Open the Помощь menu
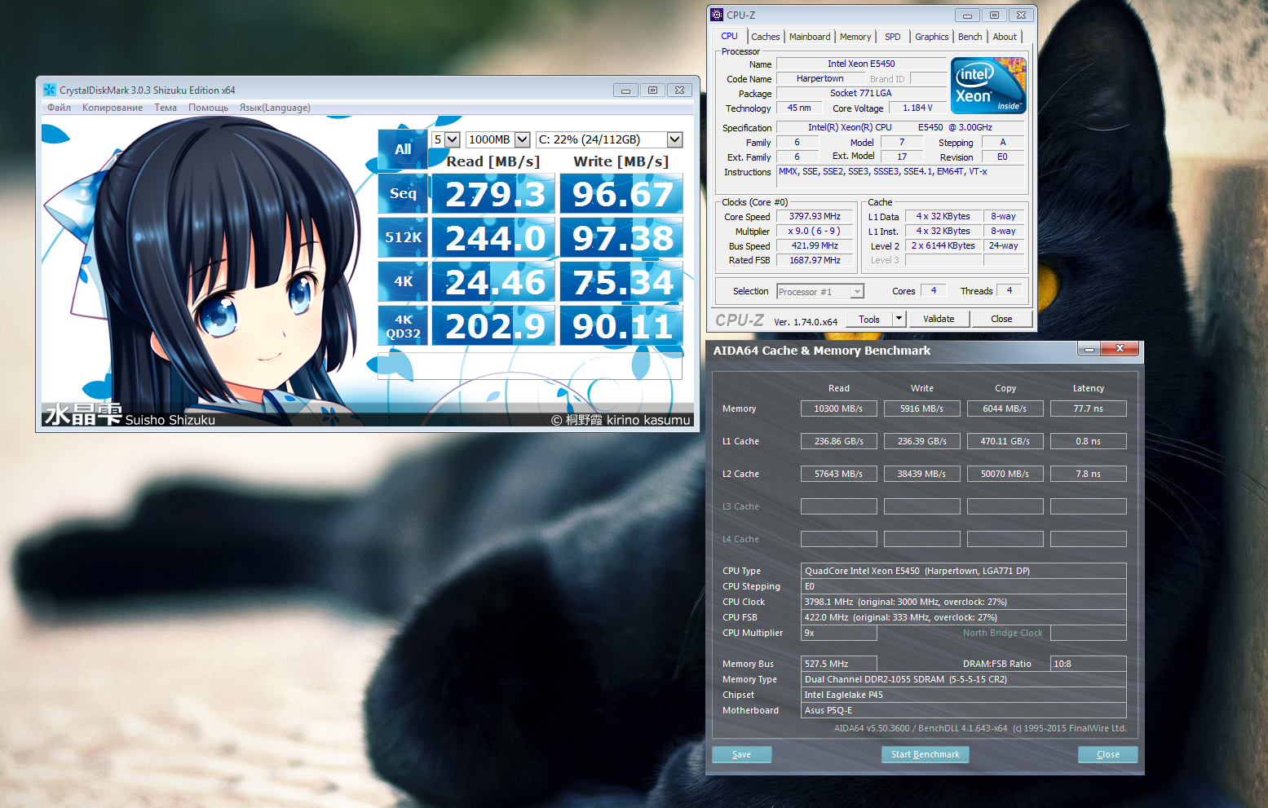 click(208, 108)
